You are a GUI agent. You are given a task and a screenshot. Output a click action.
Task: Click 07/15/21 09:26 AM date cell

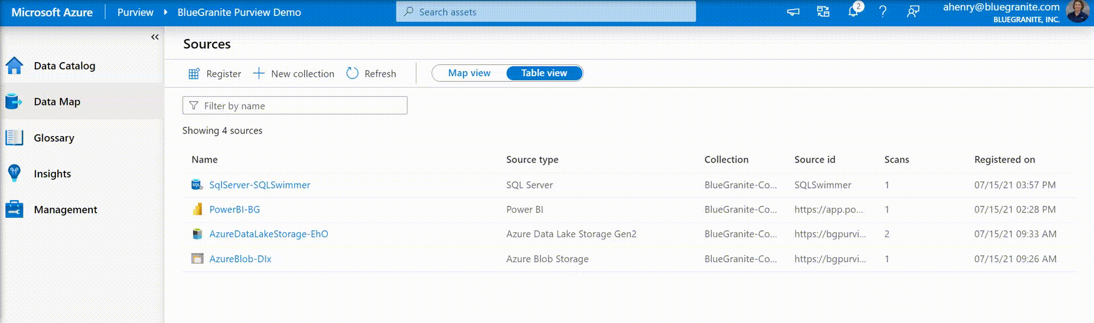[x=1015, y=259]
